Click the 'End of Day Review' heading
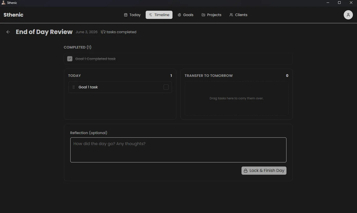The height and width of the screenshot is (213, 357). click(44, 32)
